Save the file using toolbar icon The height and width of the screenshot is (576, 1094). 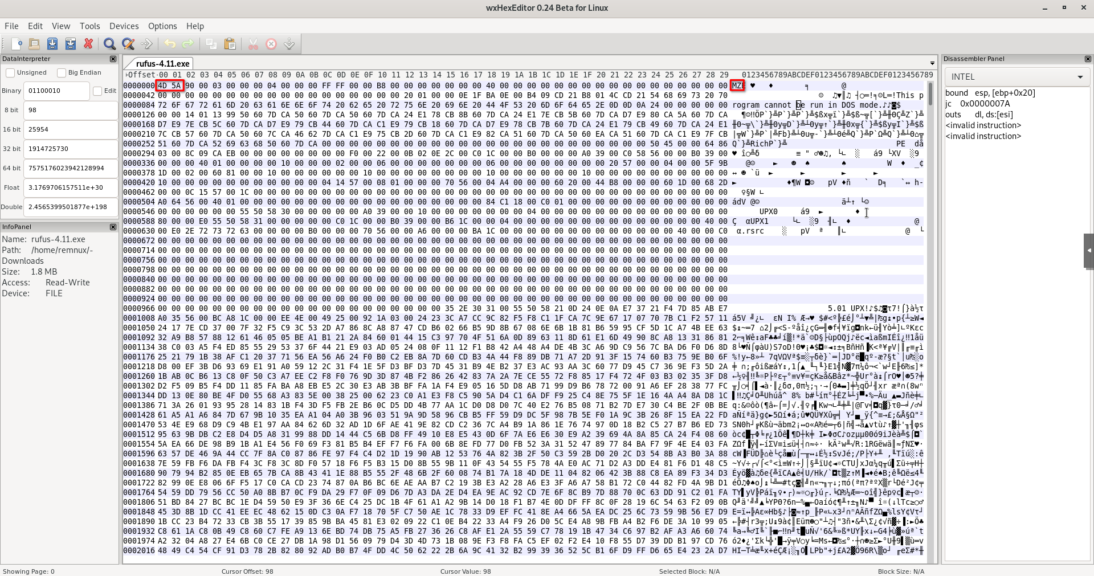coord(52,44)
